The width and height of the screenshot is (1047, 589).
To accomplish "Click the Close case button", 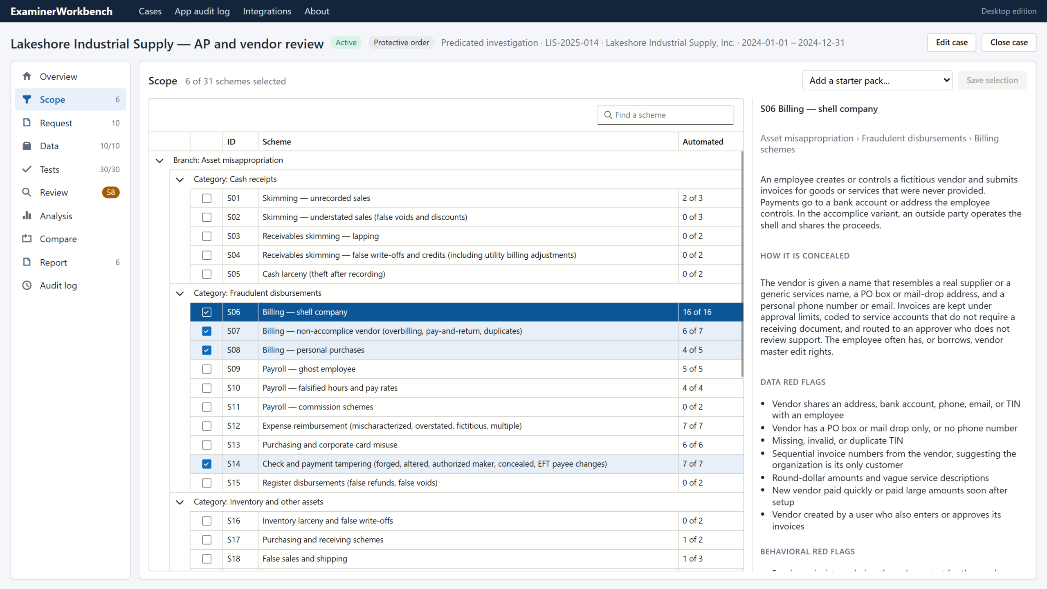I will pos(1009,43).
